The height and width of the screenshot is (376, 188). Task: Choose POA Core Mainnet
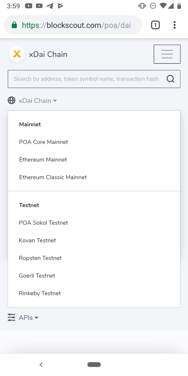click(43, 142)
